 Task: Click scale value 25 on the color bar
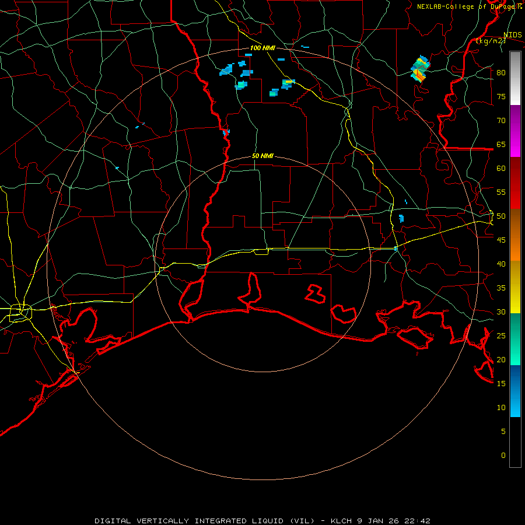[x=501, y=336]
